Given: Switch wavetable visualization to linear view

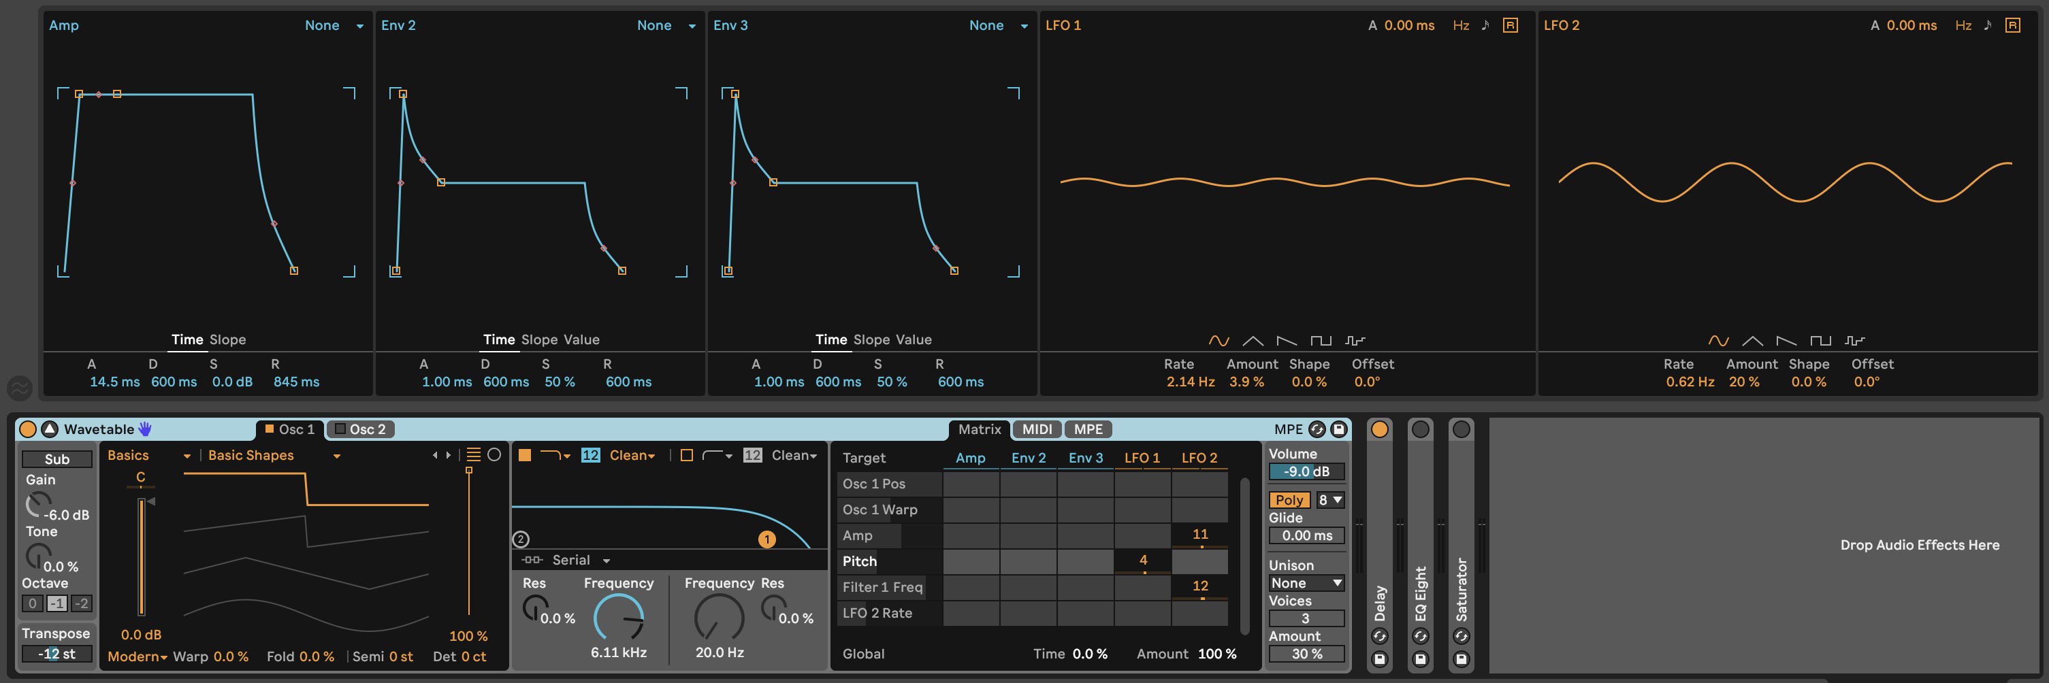Looking at the screenshot, I should pyautogui.click(x=473, y=455).
